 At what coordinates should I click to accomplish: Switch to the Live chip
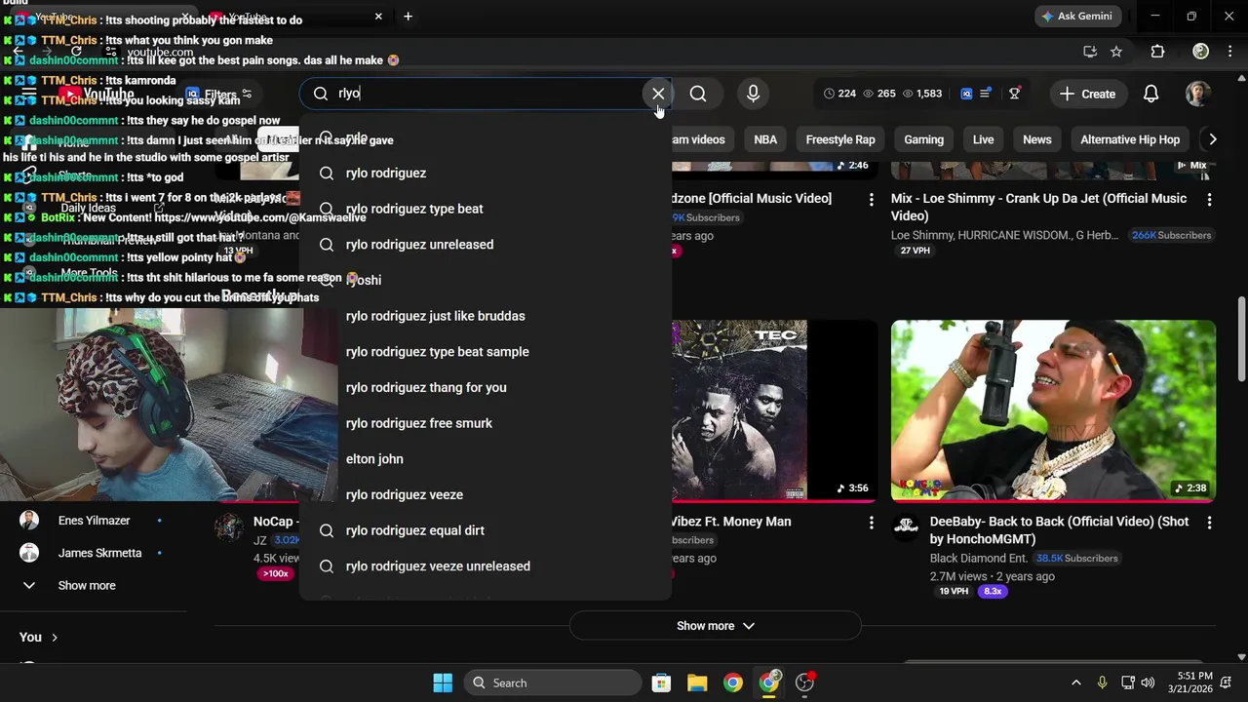(x=983, y=139)
